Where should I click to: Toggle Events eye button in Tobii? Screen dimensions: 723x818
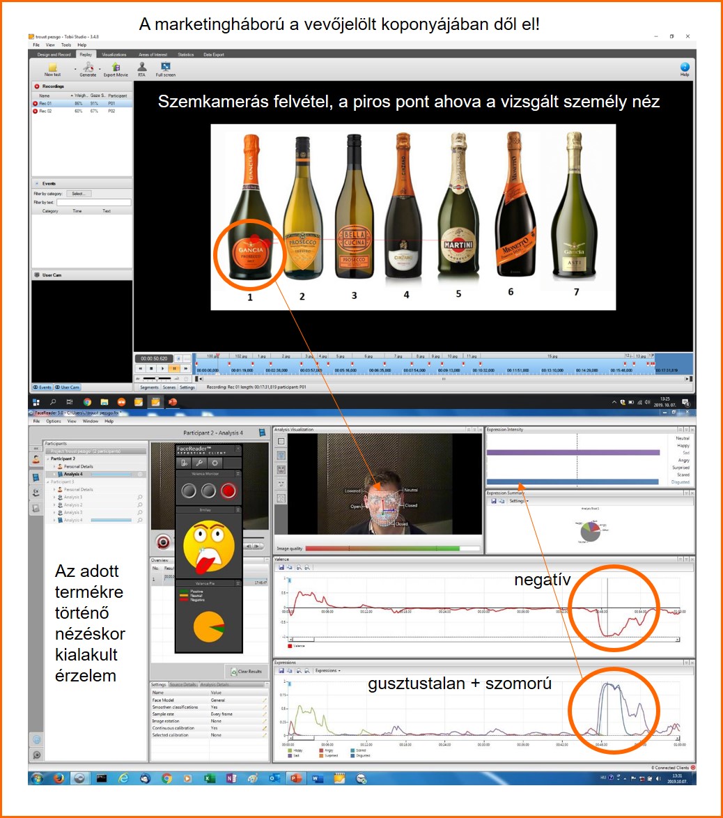[42, 387]
